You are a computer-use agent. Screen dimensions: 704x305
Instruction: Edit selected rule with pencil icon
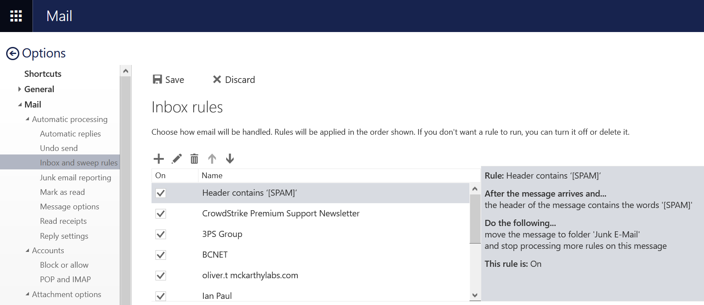point(177,159)
